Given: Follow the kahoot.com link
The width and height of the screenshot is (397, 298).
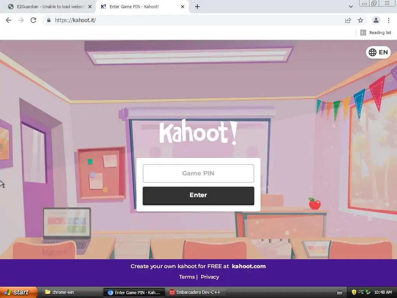Looking at the screenshot, I should point(249,266).
